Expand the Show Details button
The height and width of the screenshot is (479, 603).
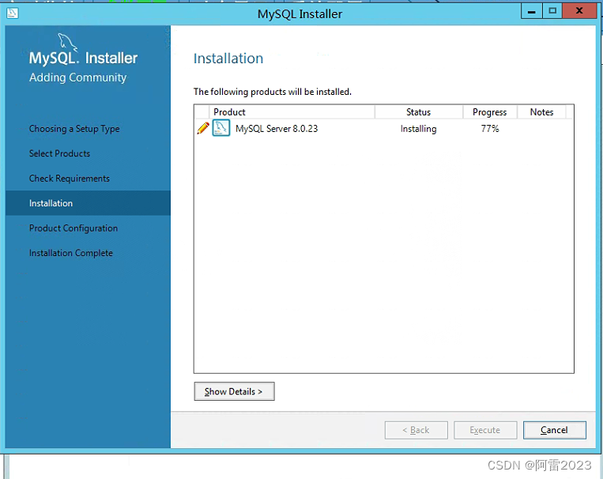tap(234, 391)
